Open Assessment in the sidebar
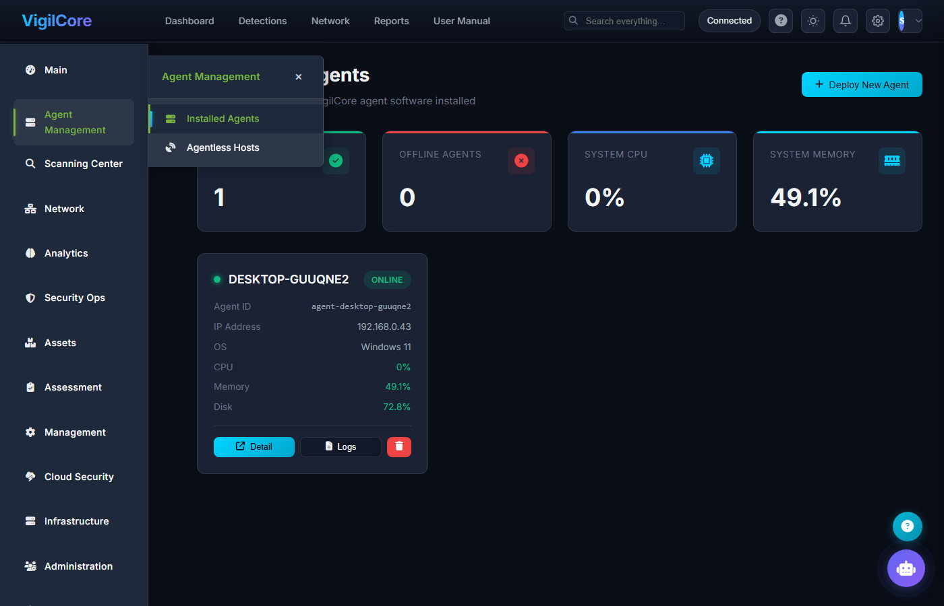Screen dimensions: 944x606 (73, 387)
